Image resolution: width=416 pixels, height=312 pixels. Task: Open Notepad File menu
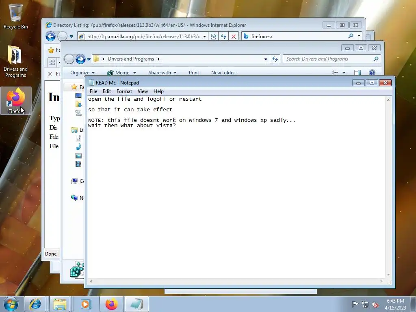(93, 91)
